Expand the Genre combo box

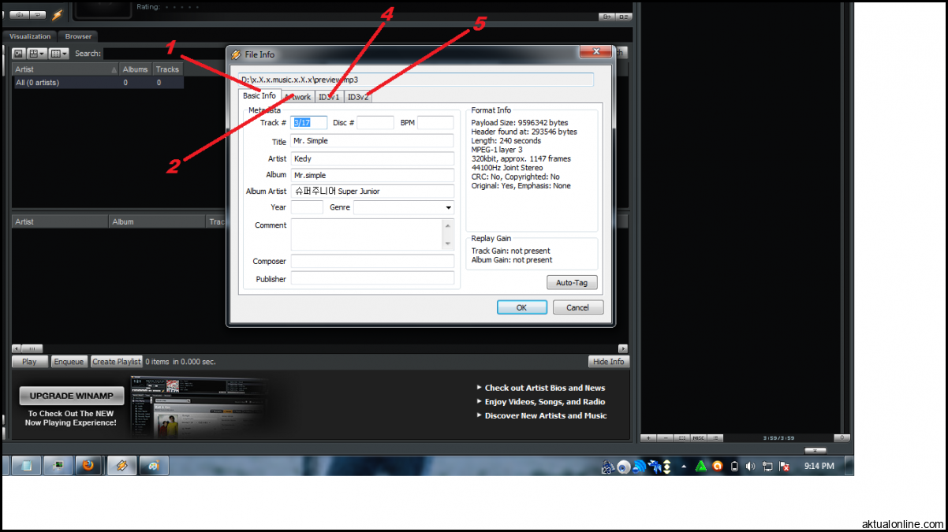(448, 208)
